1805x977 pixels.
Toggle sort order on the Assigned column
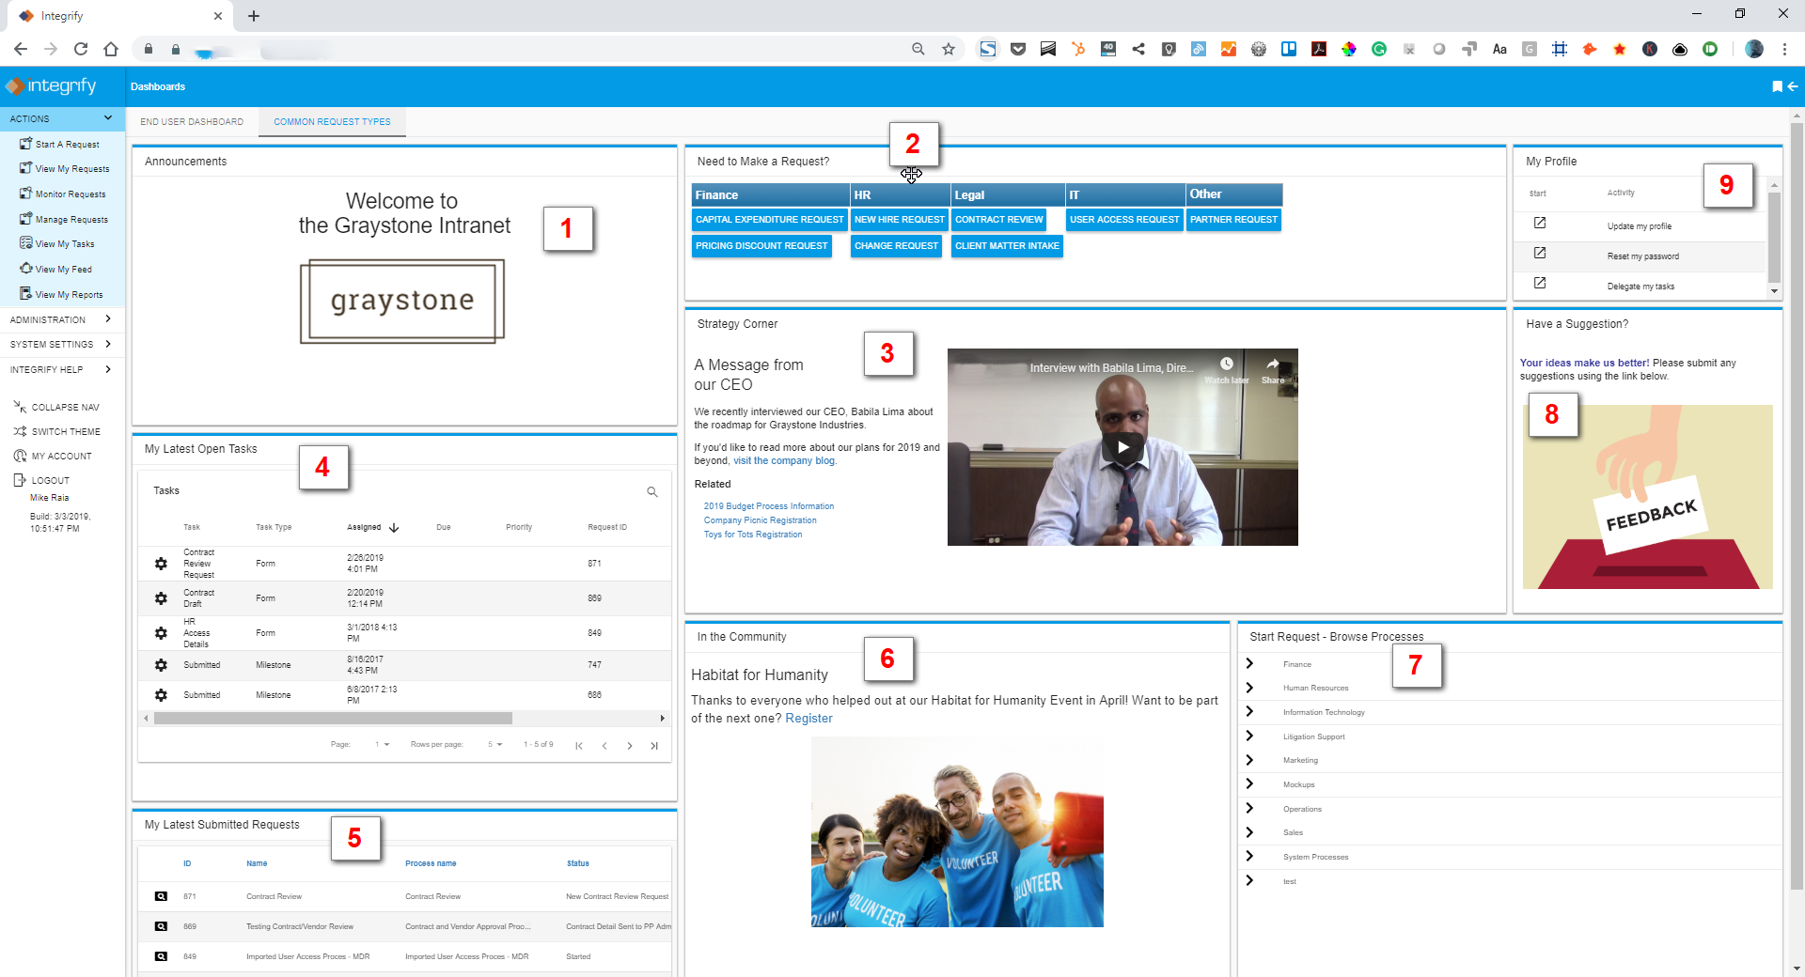click(394, 527)
